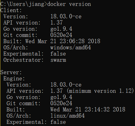
Task: Click the 'docker version' command text
Action: pos(69,4)
